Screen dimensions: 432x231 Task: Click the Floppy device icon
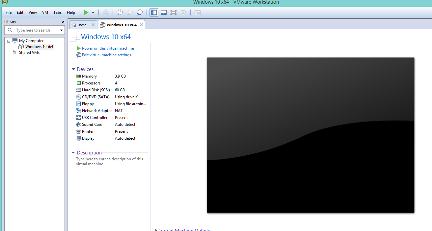click(x=78, y=104)
